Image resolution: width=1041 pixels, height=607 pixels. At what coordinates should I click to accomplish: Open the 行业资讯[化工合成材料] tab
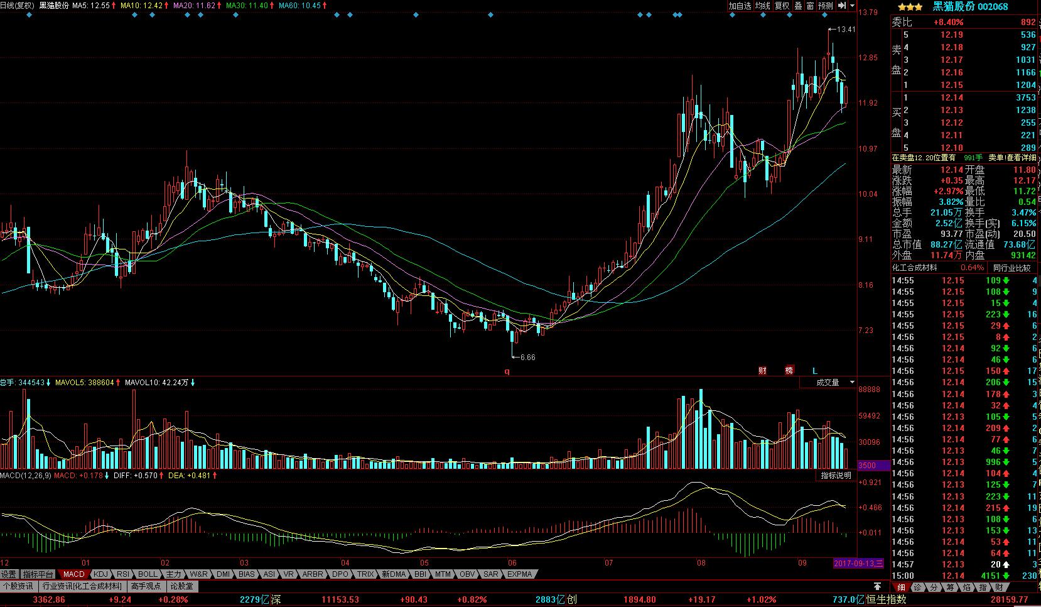(82, 586)
